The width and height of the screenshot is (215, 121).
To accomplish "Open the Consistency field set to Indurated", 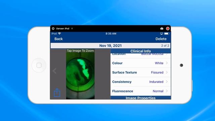I will click(x=140, y=82).
